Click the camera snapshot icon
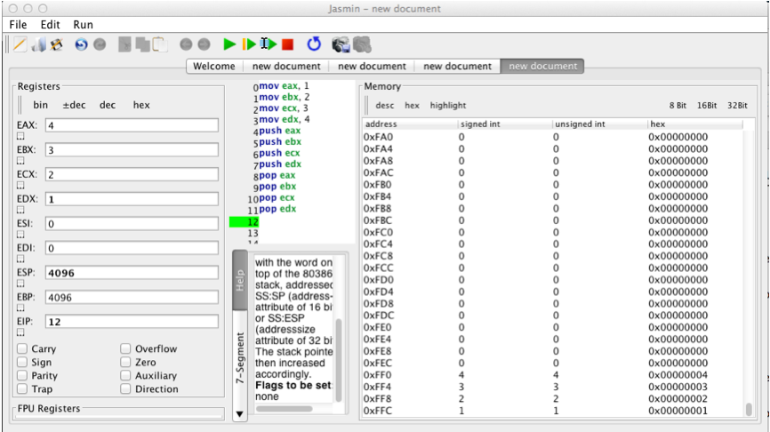Screen dimensions: 770x432 pos(341,44)
